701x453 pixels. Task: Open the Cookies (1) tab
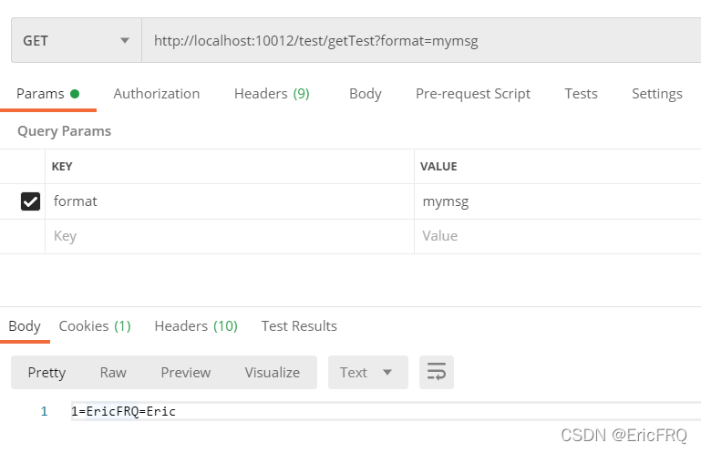[x=95, y=326]
